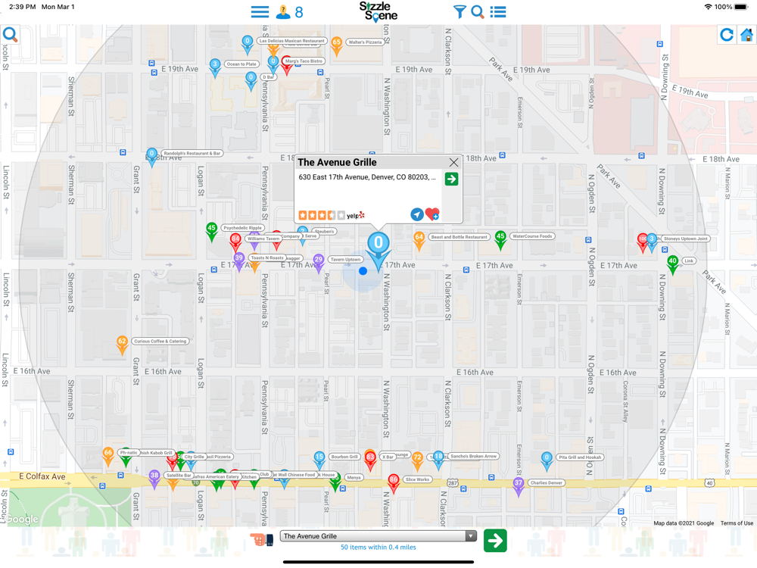Tap the orange pin numbered 65

(x=337, y=46)
